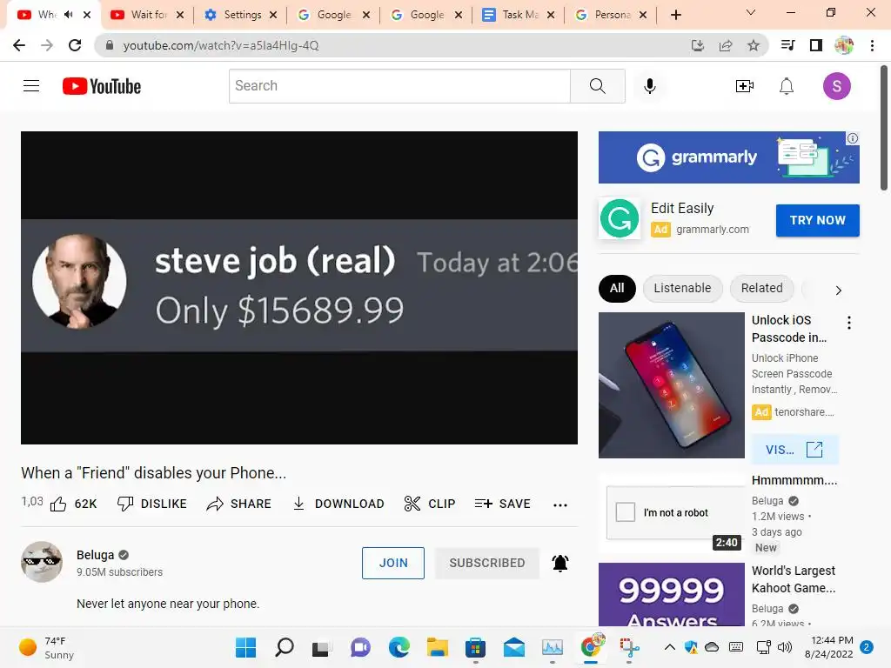Image resolution: width=891 pixels, height=668 pixels.
Task: Open the ad info icon on Grammarly banner
Action: pyautogui.click(x=853, y=138)
